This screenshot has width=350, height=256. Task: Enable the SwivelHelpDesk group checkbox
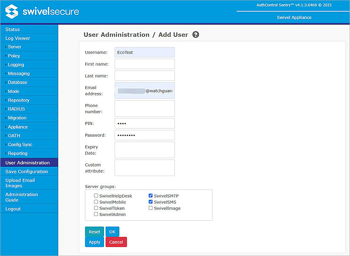pos(96,195)
